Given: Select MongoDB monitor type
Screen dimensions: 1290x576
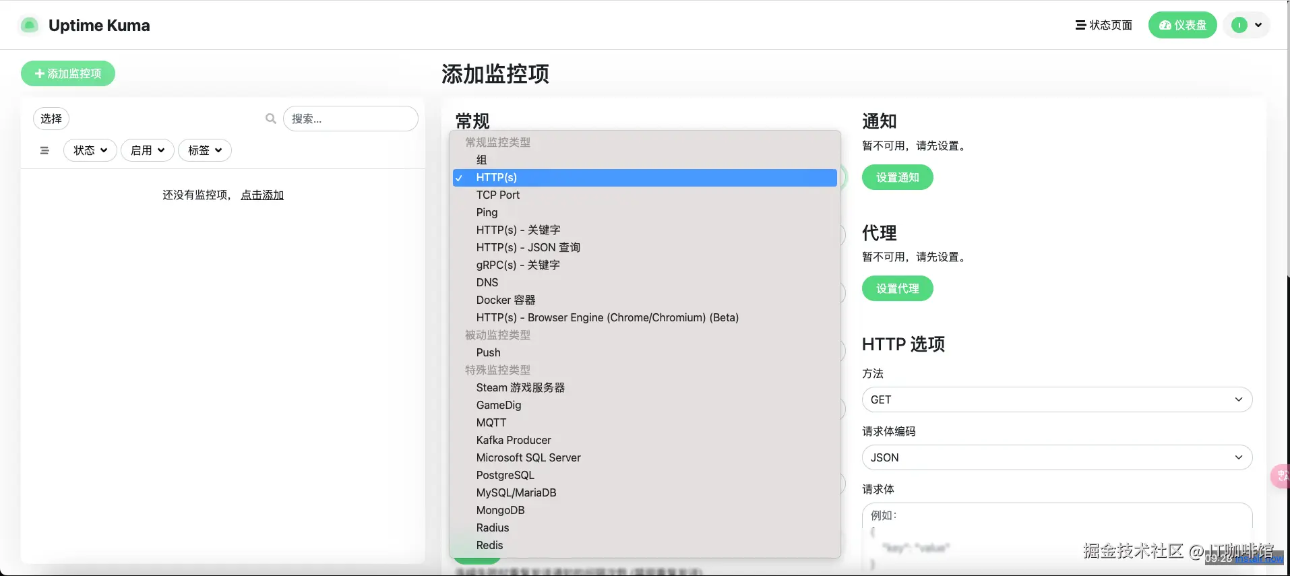Looking at the screenshot, I should (645, 510).
